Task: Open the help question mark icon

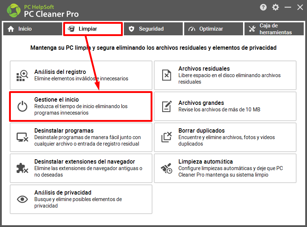Action: click(x=263, y=7)
